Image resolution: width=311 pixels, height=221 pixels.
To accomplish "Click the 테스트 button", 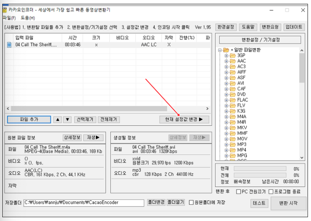I will pyautogui.click(x=259, y=203).
